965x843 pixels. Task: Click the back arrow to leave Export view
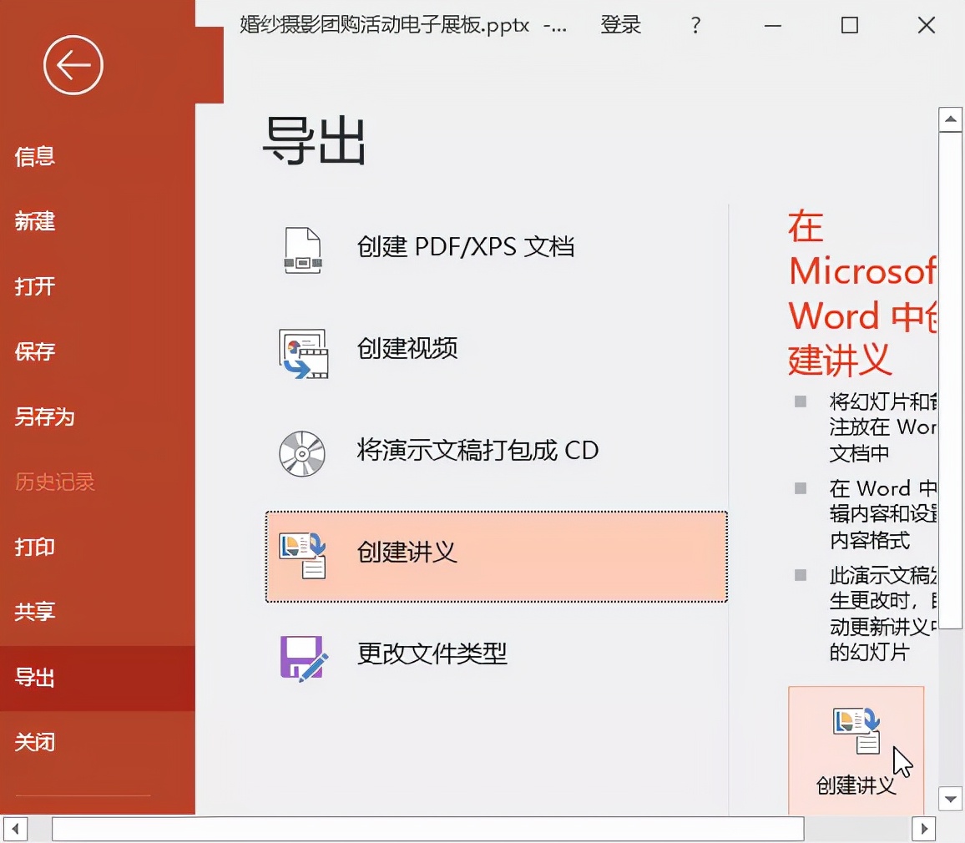(73, 65)
